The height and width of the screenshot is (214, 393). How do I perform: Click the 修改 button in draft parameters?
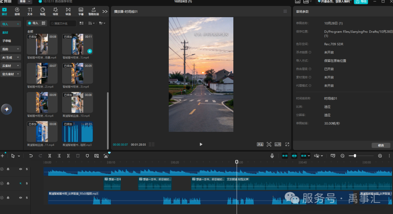tap(381, 145)
